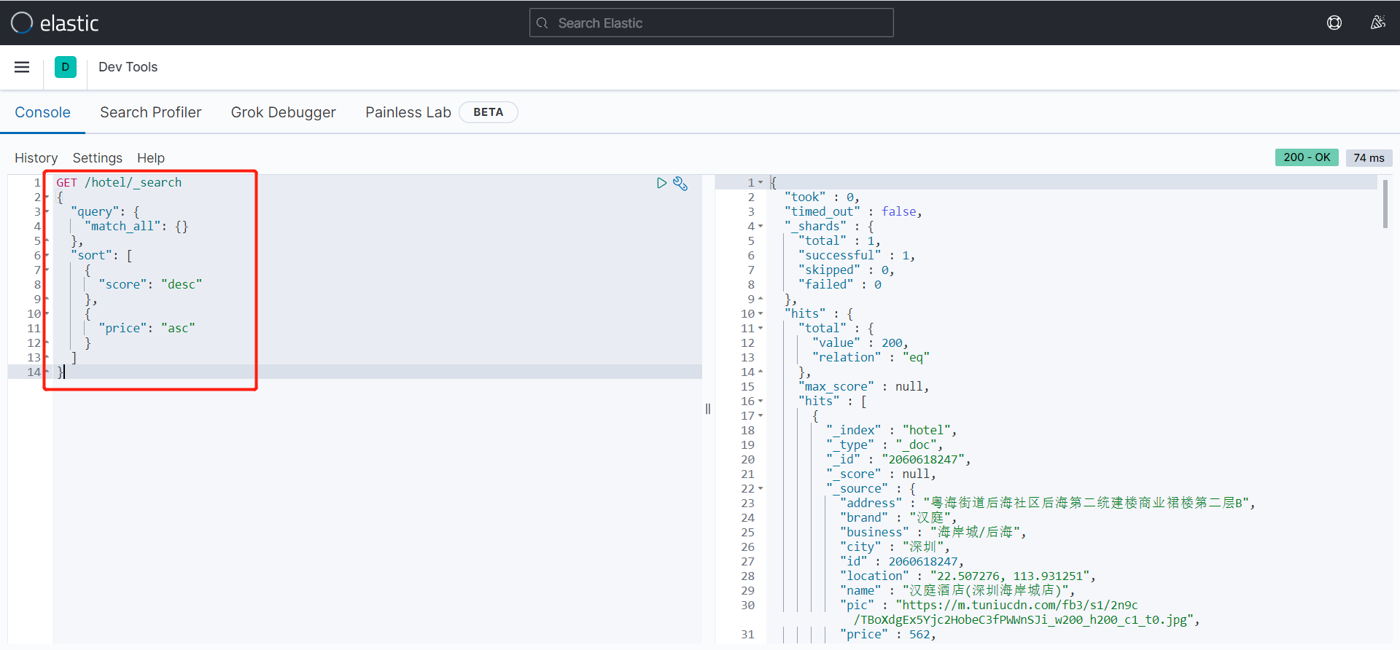
Task: Send request with the play icon
Action: (x=661, y=183)
